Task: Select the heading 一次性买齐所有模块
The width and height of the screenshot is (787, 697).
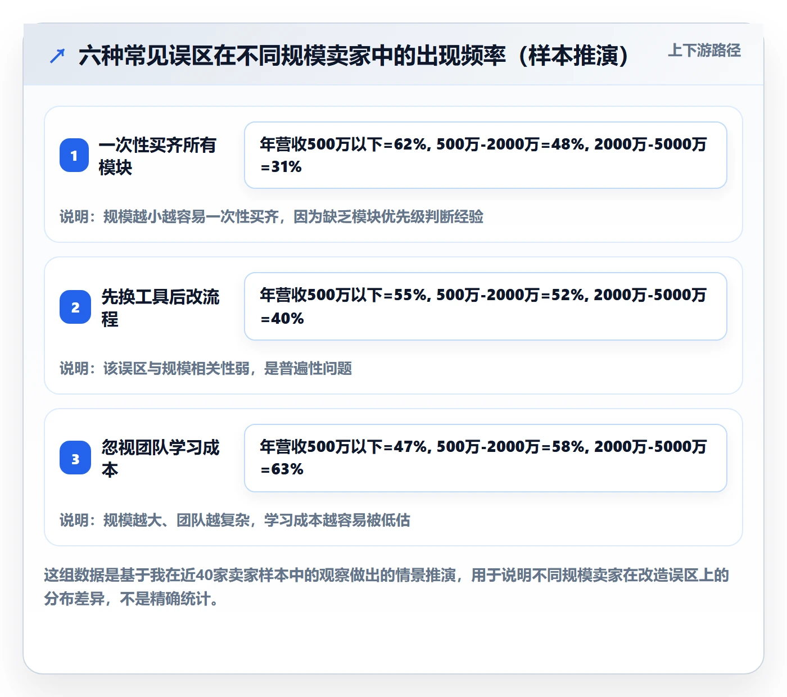Action: [x=157, y=156]
